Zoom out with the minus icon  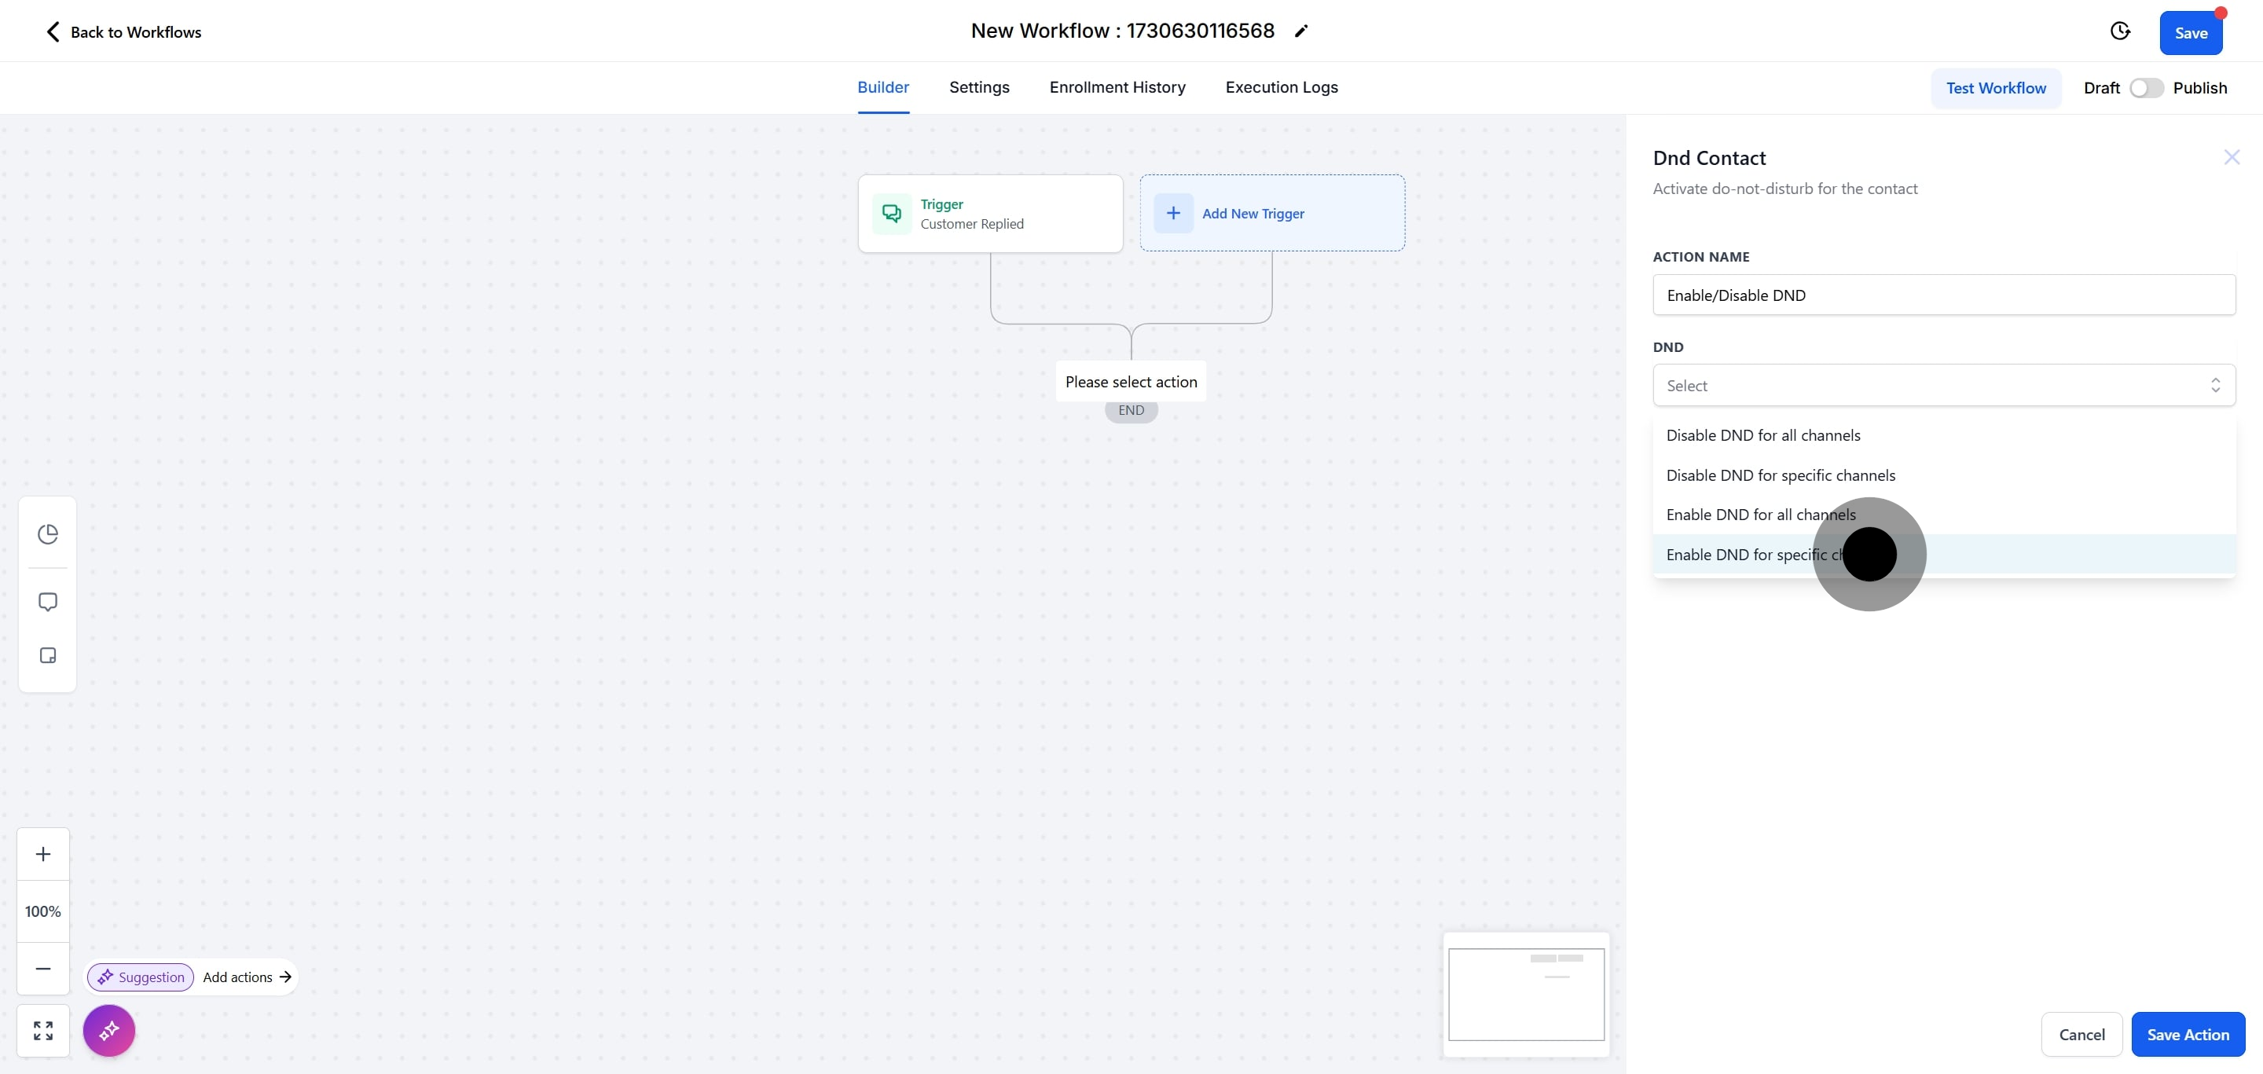point(43,968)
